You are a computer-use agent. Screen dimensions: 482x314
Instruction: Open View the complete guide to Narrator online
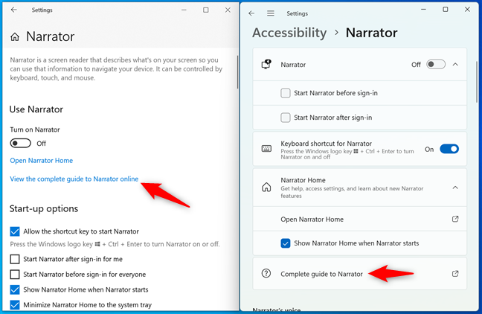[x=74, y=179]
